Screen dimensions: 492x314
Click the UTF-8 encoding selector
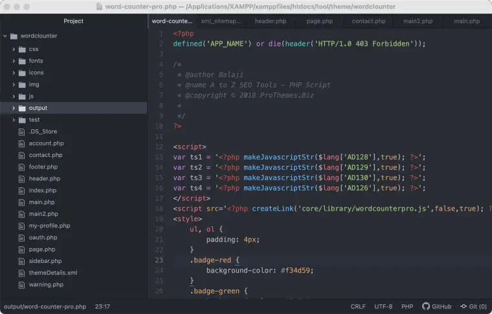383,306
